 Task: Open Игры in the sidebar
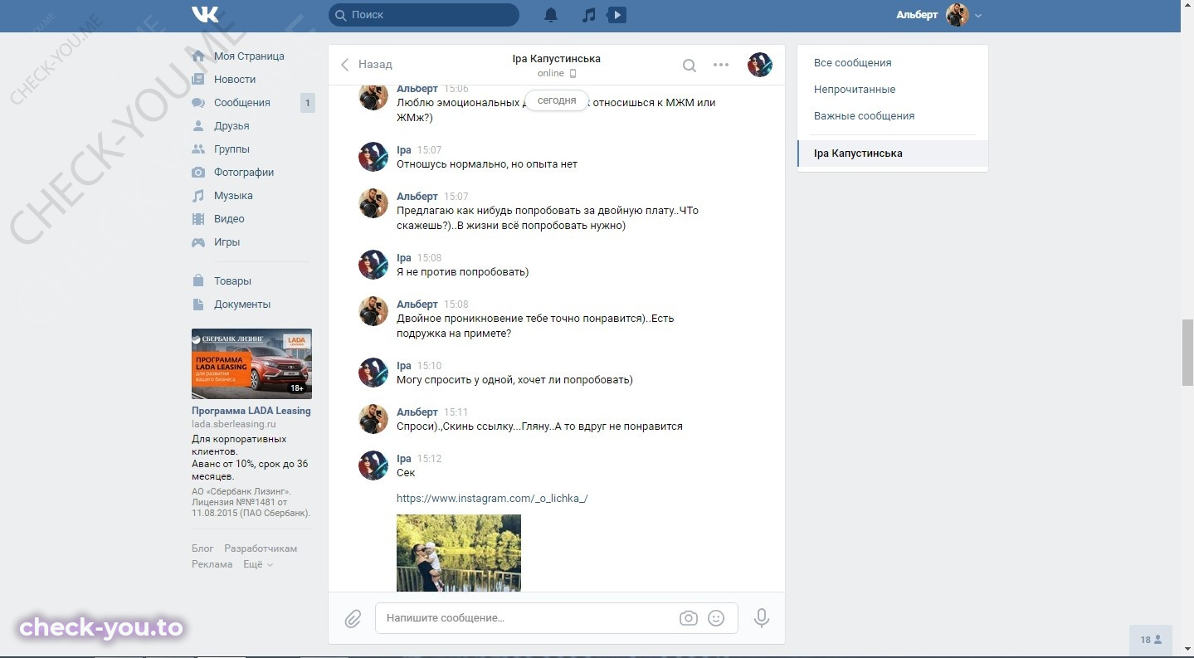coord(227,242)
